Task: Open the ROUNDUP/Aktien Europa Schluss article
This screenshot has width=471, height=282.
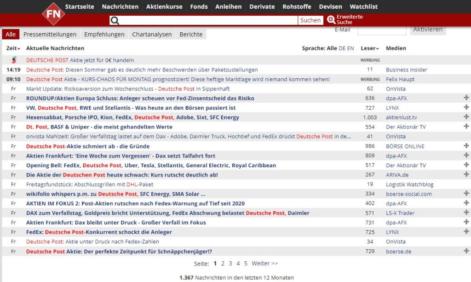Action: pyautogui.click(x=140, y=98)
